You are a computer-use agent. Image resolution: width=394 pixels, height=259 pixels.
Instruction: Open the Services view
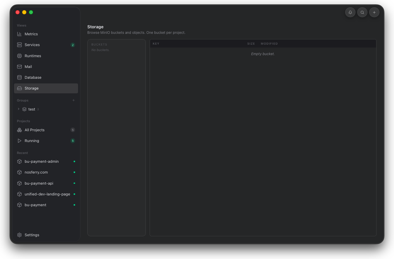tap(46, 45)
